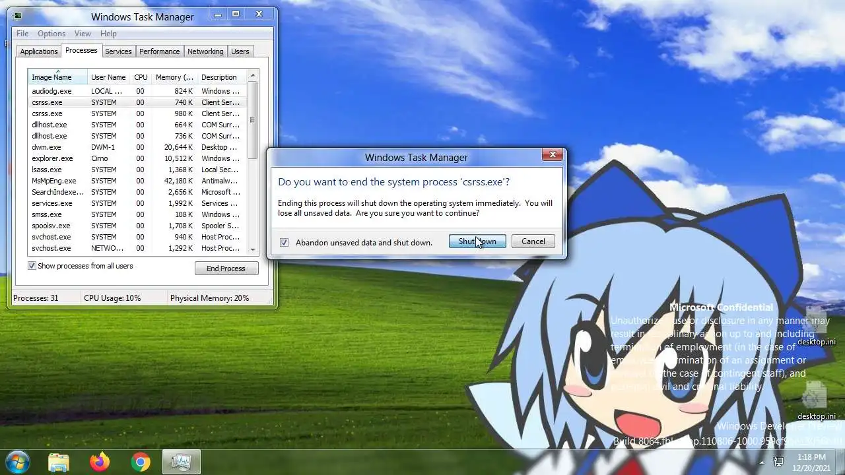Select the smss.exe process

(137, 214)
